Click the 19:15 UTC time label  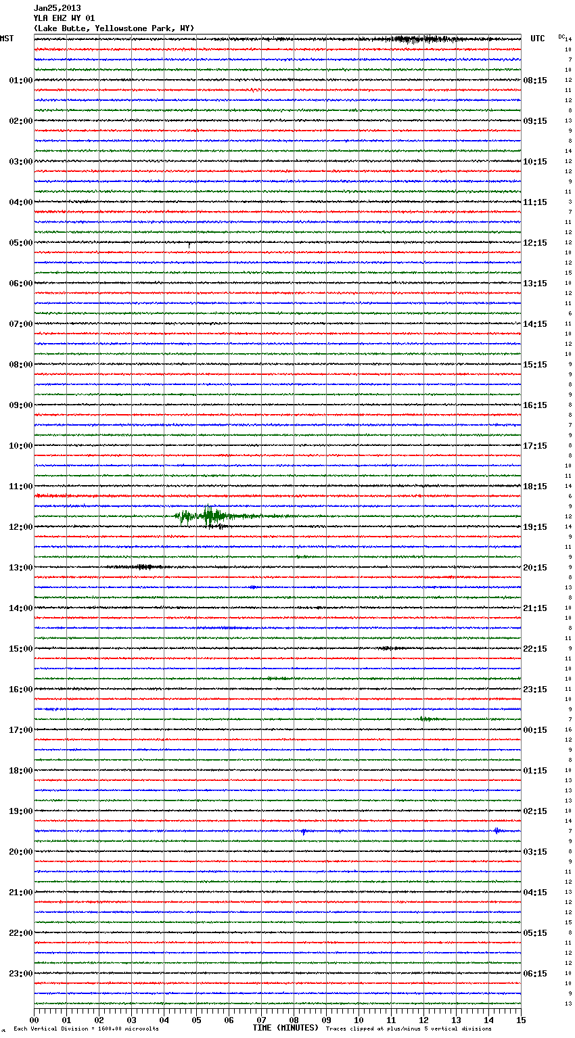(x=535, y=527)
